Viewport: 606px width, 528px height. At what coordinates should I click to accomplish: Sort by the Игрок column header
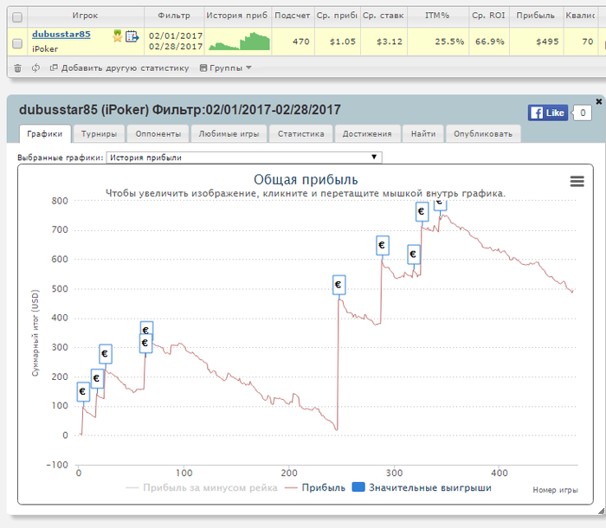click(x=85, y=16)
